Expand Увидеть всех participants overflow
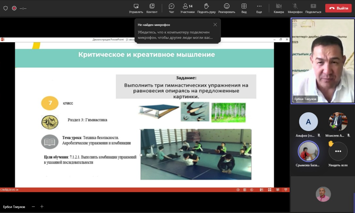Viewport: 355px width, 213px height. pyautogui.click(x=338, y=152)
